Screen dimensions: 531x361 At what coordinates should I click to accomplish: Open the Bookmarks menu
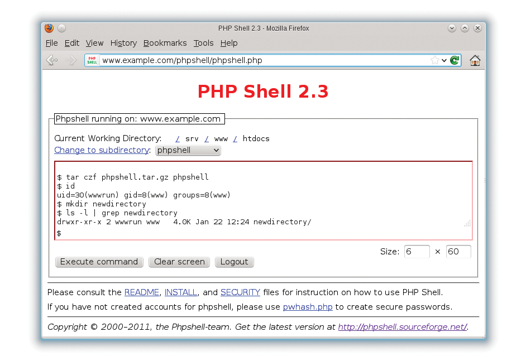(165, 43)
